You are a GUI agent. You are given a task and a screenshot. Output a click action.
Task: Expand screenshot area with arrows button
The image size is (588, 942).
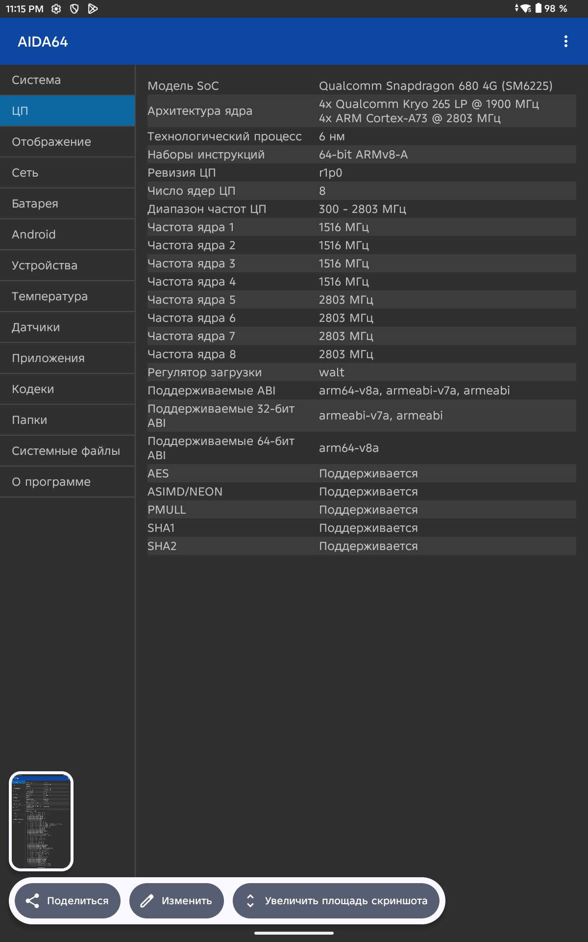pyautogui.click(x=336, y=901)
